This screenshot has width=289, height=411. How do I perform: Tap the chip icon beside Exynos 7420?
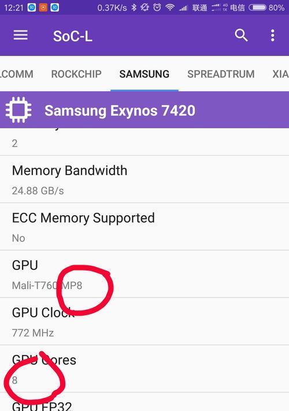(18, 110)
